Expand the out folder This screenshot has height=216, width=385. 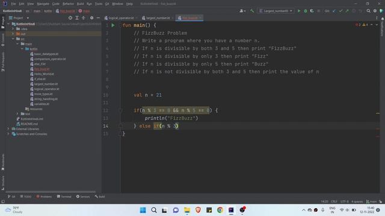[13, 34]
